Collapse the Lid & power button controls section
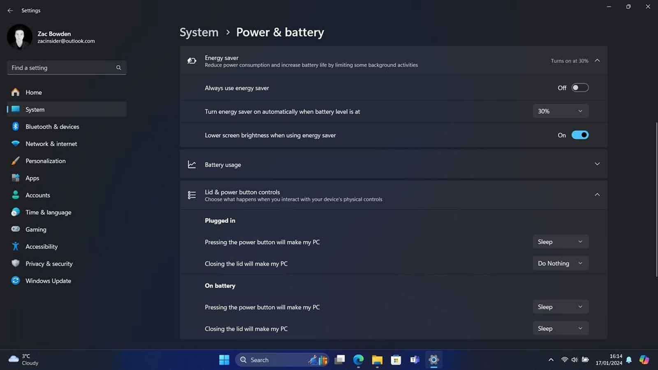658x370 pixels. [597, 195]
